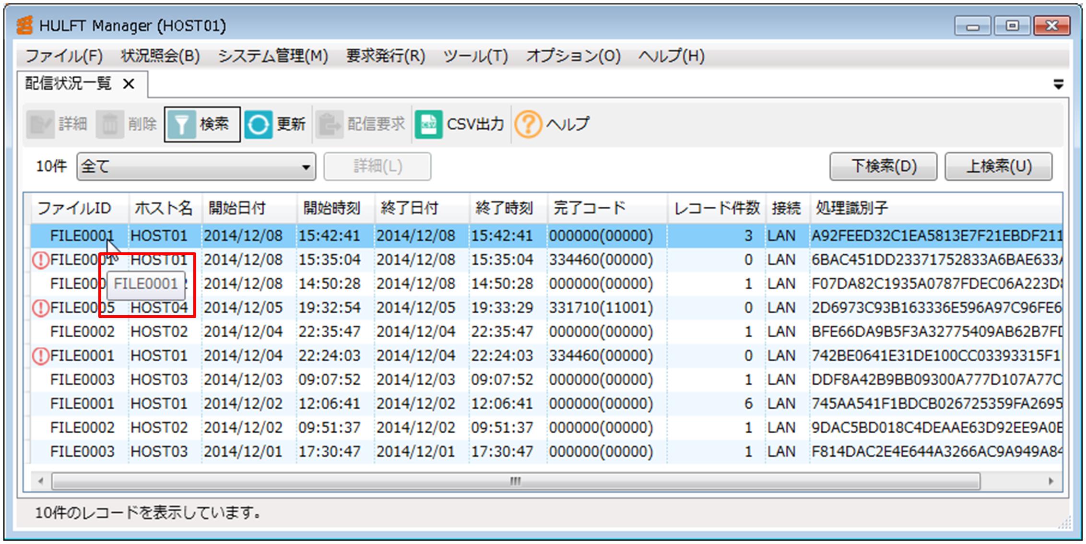Close the 配信状況一覧 tab
This screenshot has height=544, width=1086.
[129, 84]
